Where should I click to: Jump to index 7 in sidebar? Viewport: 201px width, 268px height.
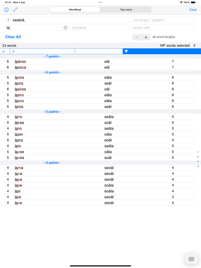198,152
